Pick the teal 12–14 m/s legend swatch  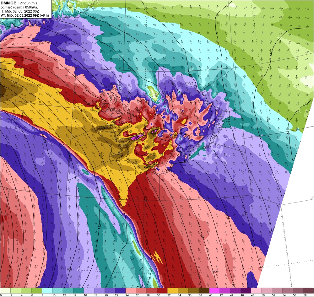click(x=68, y=291)
